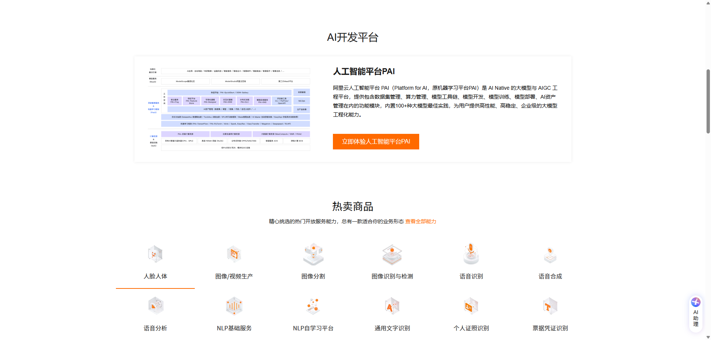Click the NLP基础服务 category icon

click(234, 306)
